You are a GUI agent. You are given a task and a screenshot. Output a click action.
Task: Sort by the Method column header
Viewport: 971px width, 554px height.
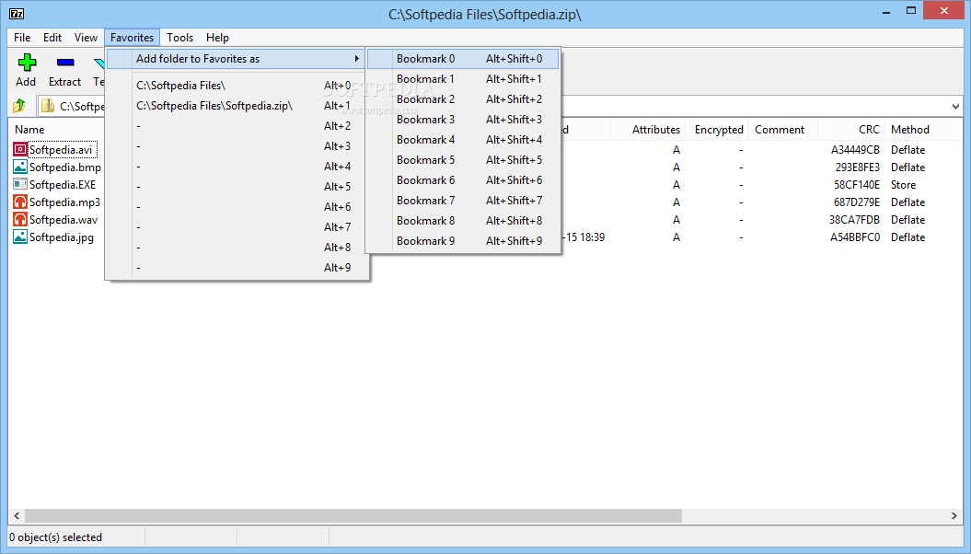(910, 130)
